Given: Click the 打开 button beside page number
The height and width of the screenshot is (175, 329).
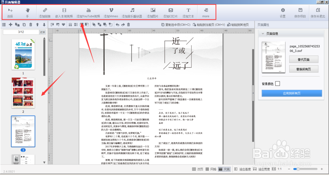Looking at the screenshot, I should (42, 32).
